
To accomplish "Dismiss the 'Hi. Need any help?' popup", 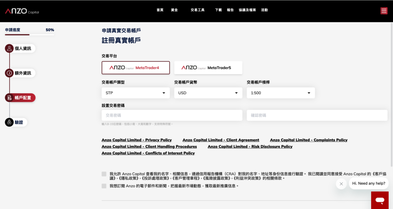I will pyautogui.click(x=341, y=184).
